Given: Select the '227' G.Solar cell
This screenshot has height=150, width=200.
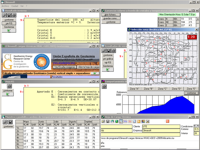Looking at the screenshot, I should coord(184,25).
